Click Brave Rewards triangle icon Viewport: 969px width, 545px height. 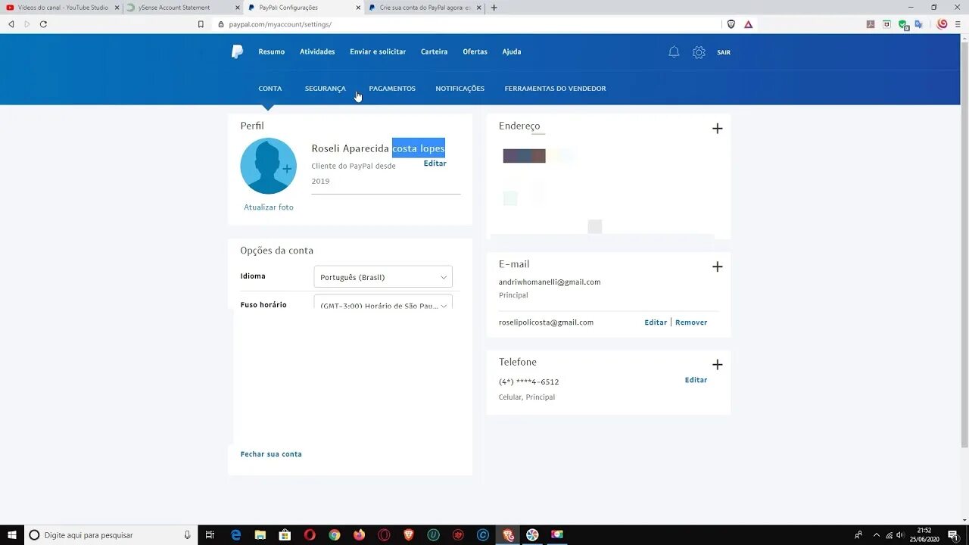[x=748, y=24]
